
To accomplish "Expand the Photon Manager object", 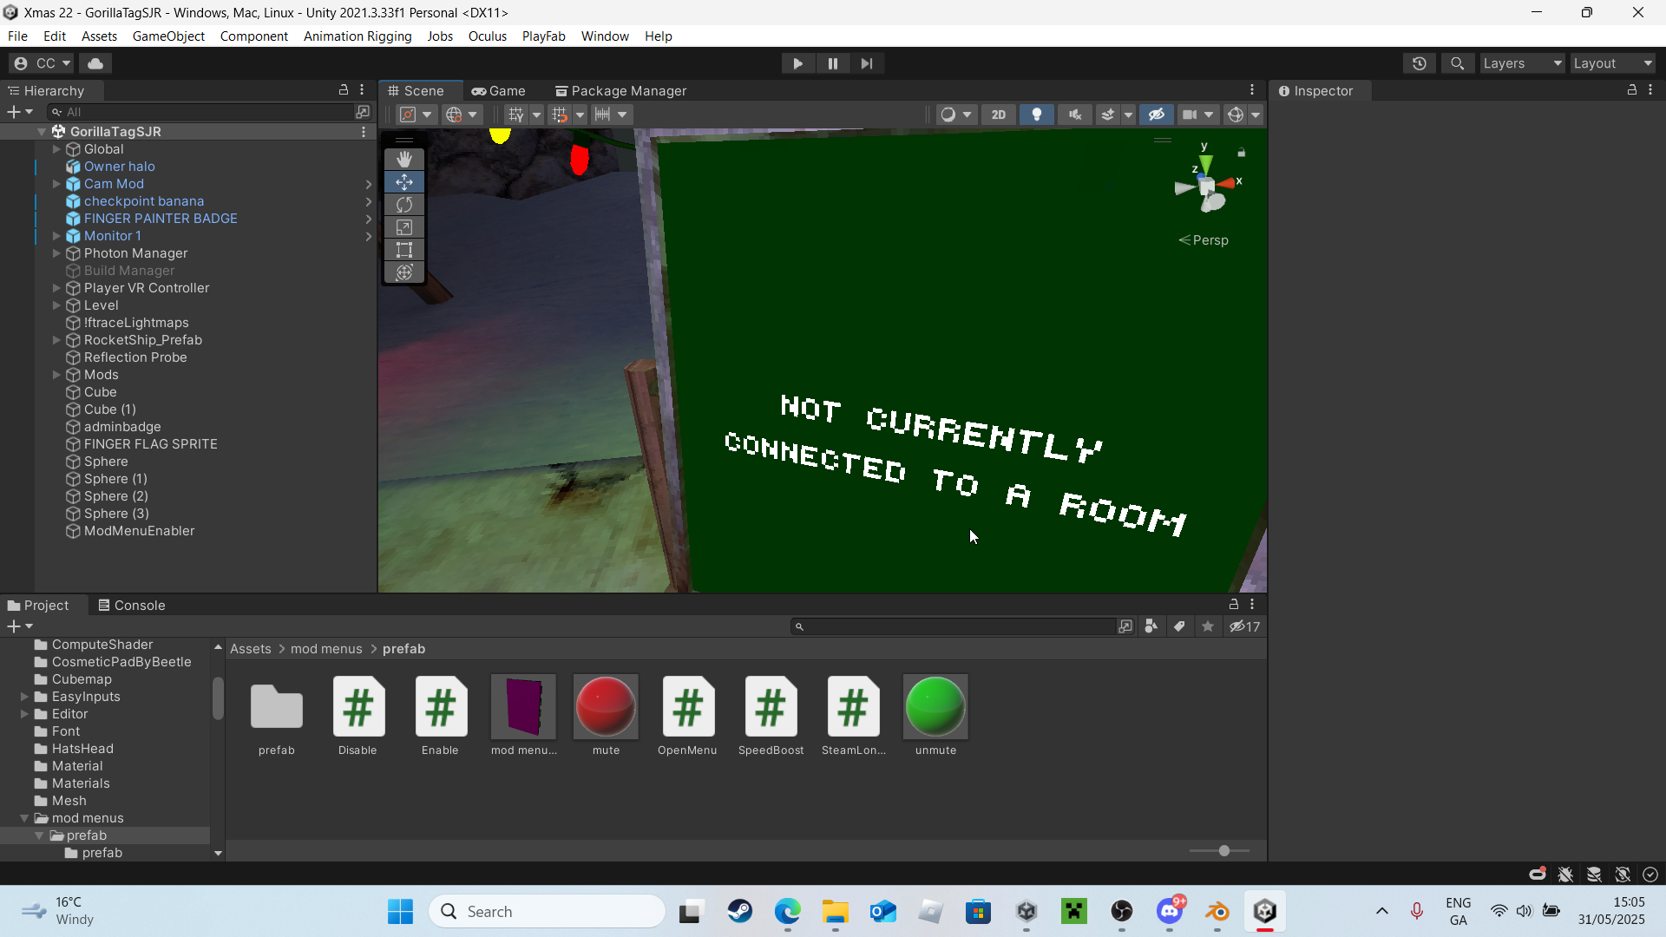I will (56, 253).
